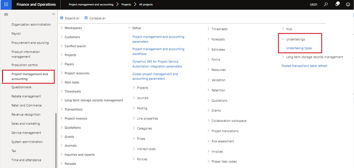Image resolution: width=354 pixels, height=168 pixels.
Task: Open System administration module
Action: point(27,142)
